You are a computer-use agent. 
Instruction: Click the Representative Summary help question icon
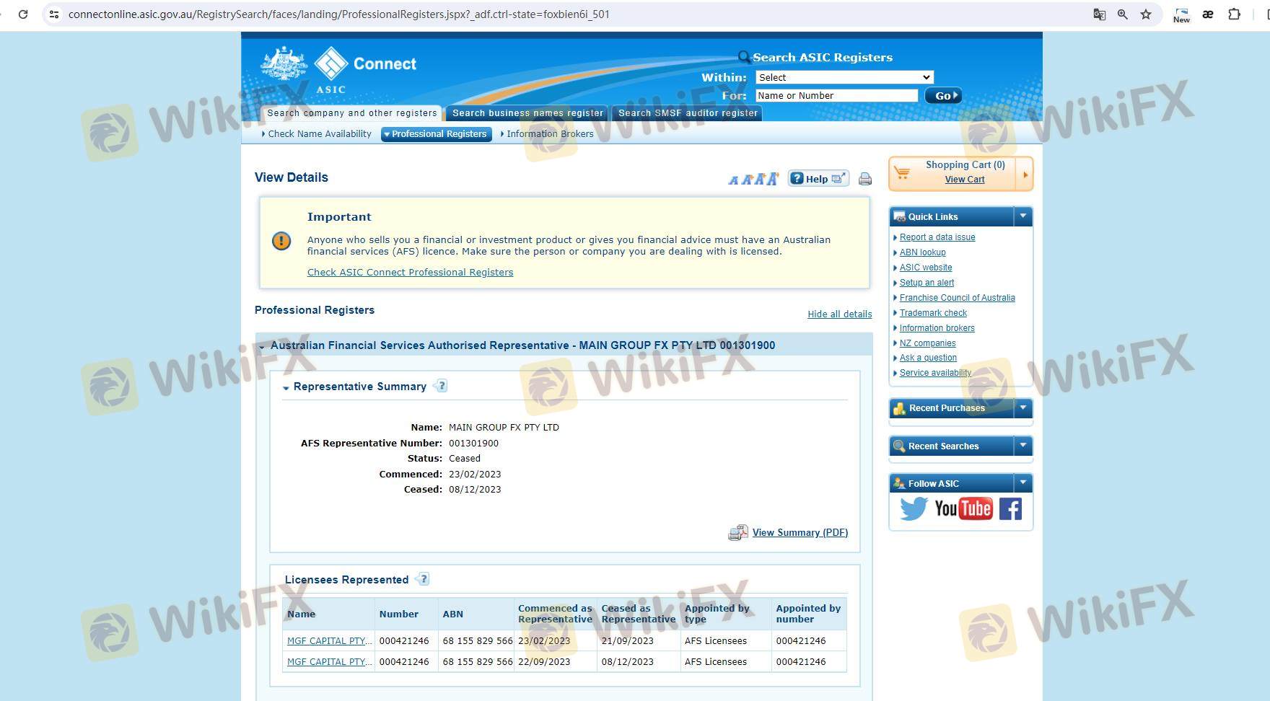click(x=442, y=386)
